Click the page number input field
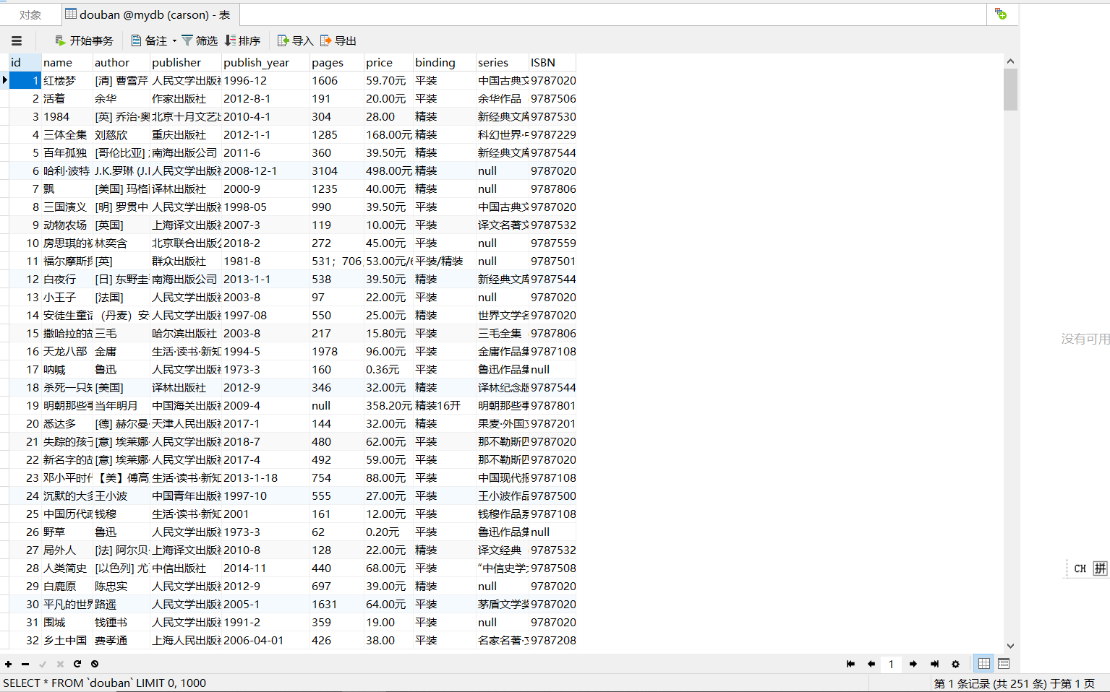The image size is (1110, 692). pyautogui.click(x=891, y=663)
